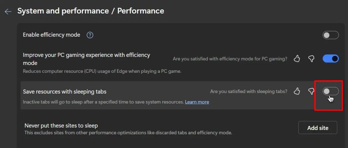Click the Improve your PC gaming experience label
Image resolution: width=348 pixels, height=148 pixels.
tap(87, 59)
